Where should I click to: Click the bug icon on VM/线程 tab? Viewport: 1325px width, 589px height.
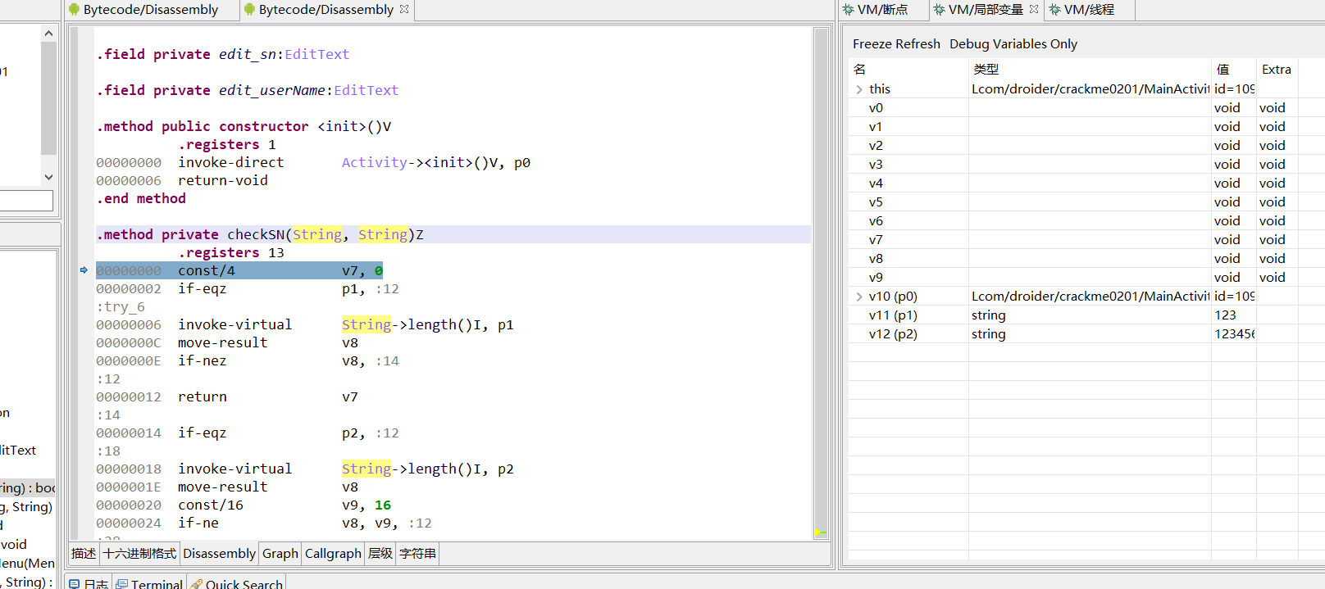[1055, 10]
